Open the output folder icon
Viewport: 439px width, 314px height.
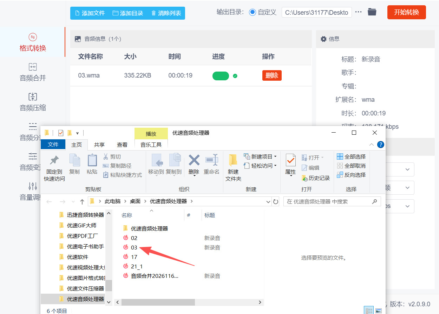(x=372, y=12)
